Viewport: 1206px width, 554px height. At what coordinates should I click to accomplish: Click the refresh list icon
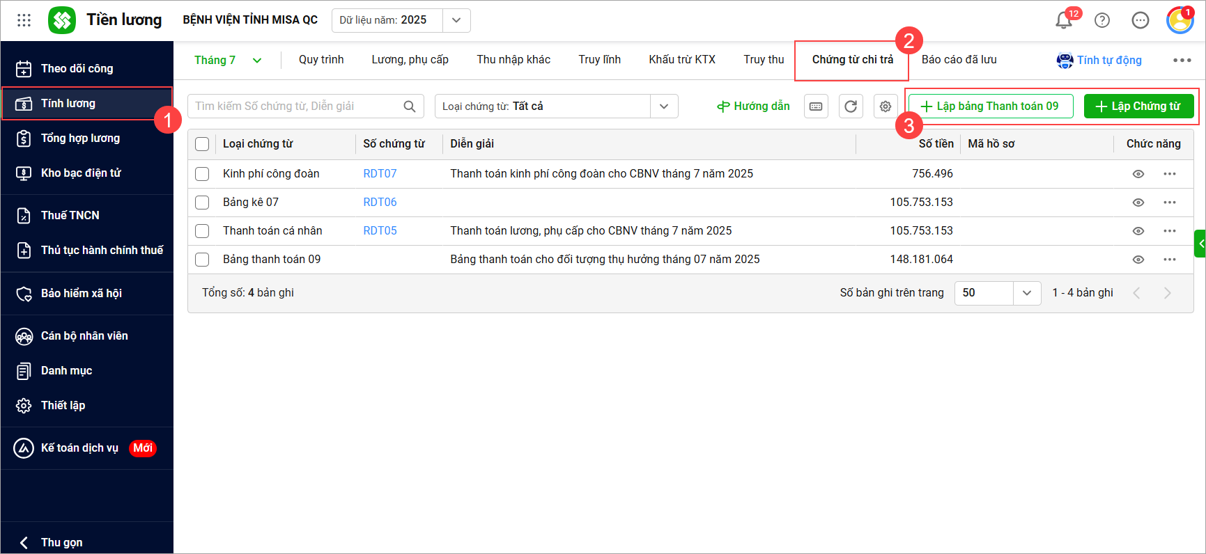coord(851,106)
